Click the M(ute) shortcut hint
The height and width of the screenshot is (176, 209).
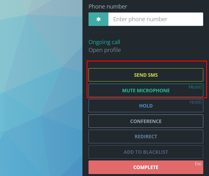coord(195,87)
